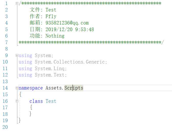The image size is (172, 138).
Task: Click the author name Ffly
Action: (51, 16)
